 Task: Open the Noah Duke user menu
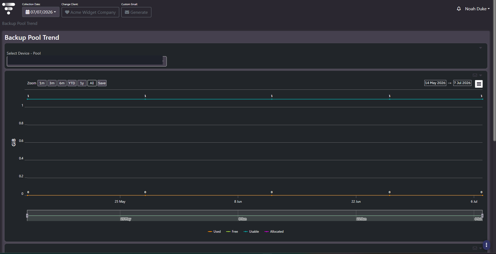click(477, 9)
